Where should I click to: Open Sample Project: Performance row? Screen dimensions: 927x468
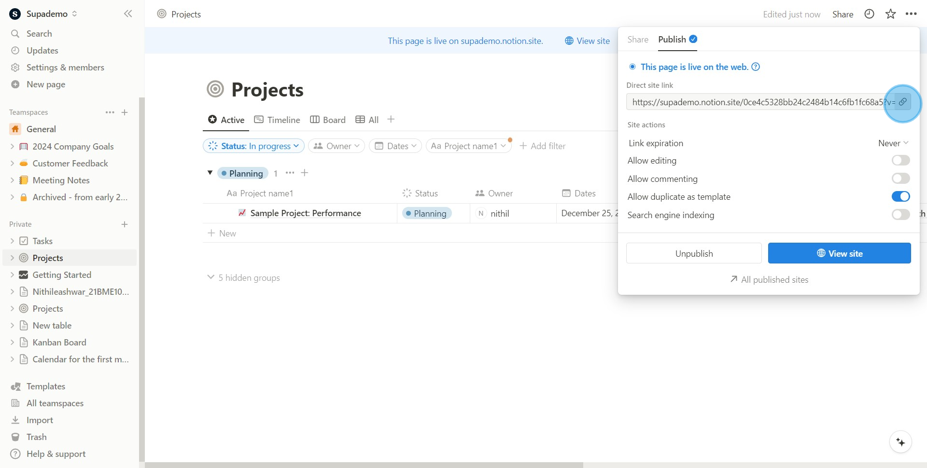point(305,213)
